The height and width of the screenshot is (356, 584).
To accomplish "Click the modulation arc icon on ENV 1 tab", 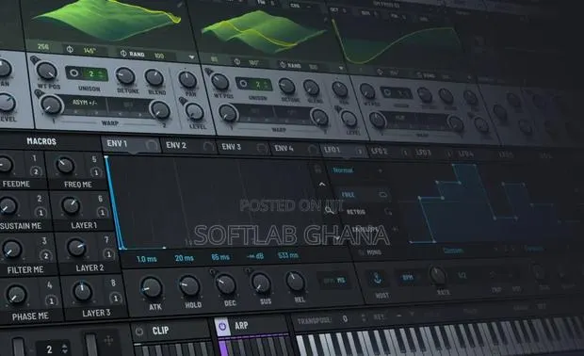I will pyautogui.click(x=152, y=144).
